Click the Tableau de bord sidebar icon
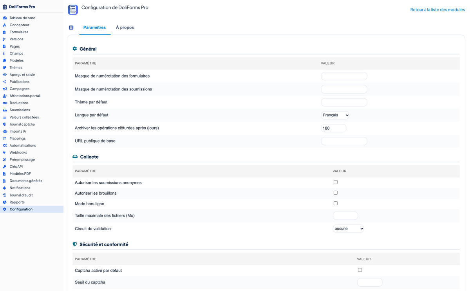This screenshot has height=291, width=470. [x=5, y=18]
